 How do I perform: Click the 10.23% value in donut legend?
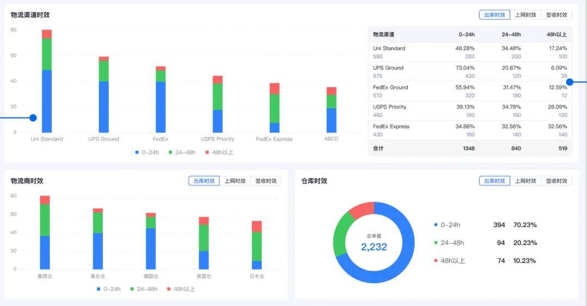click(524, 261)
